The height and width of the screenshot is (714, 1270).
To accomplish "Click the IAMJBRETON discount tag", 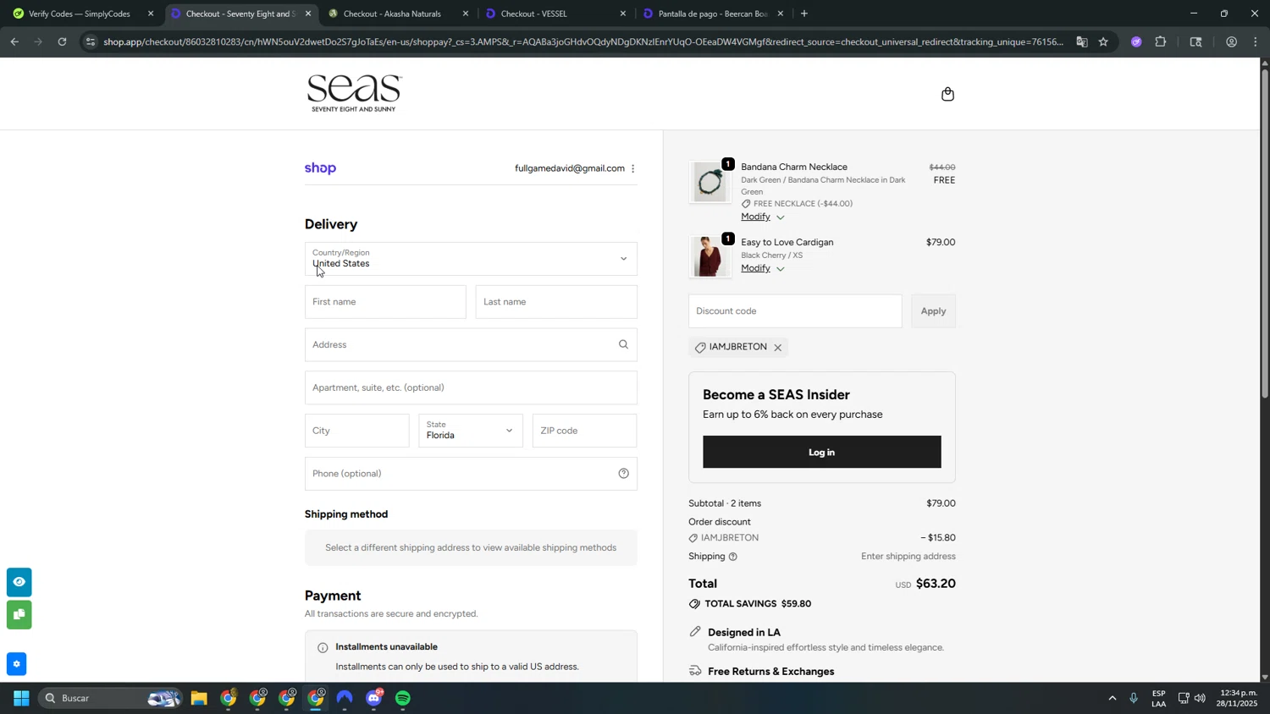I will point(738,348).
